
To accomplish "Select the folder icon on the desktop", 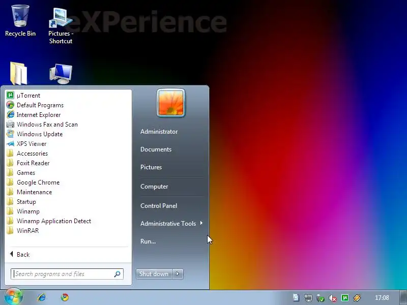I will point(18,73).
